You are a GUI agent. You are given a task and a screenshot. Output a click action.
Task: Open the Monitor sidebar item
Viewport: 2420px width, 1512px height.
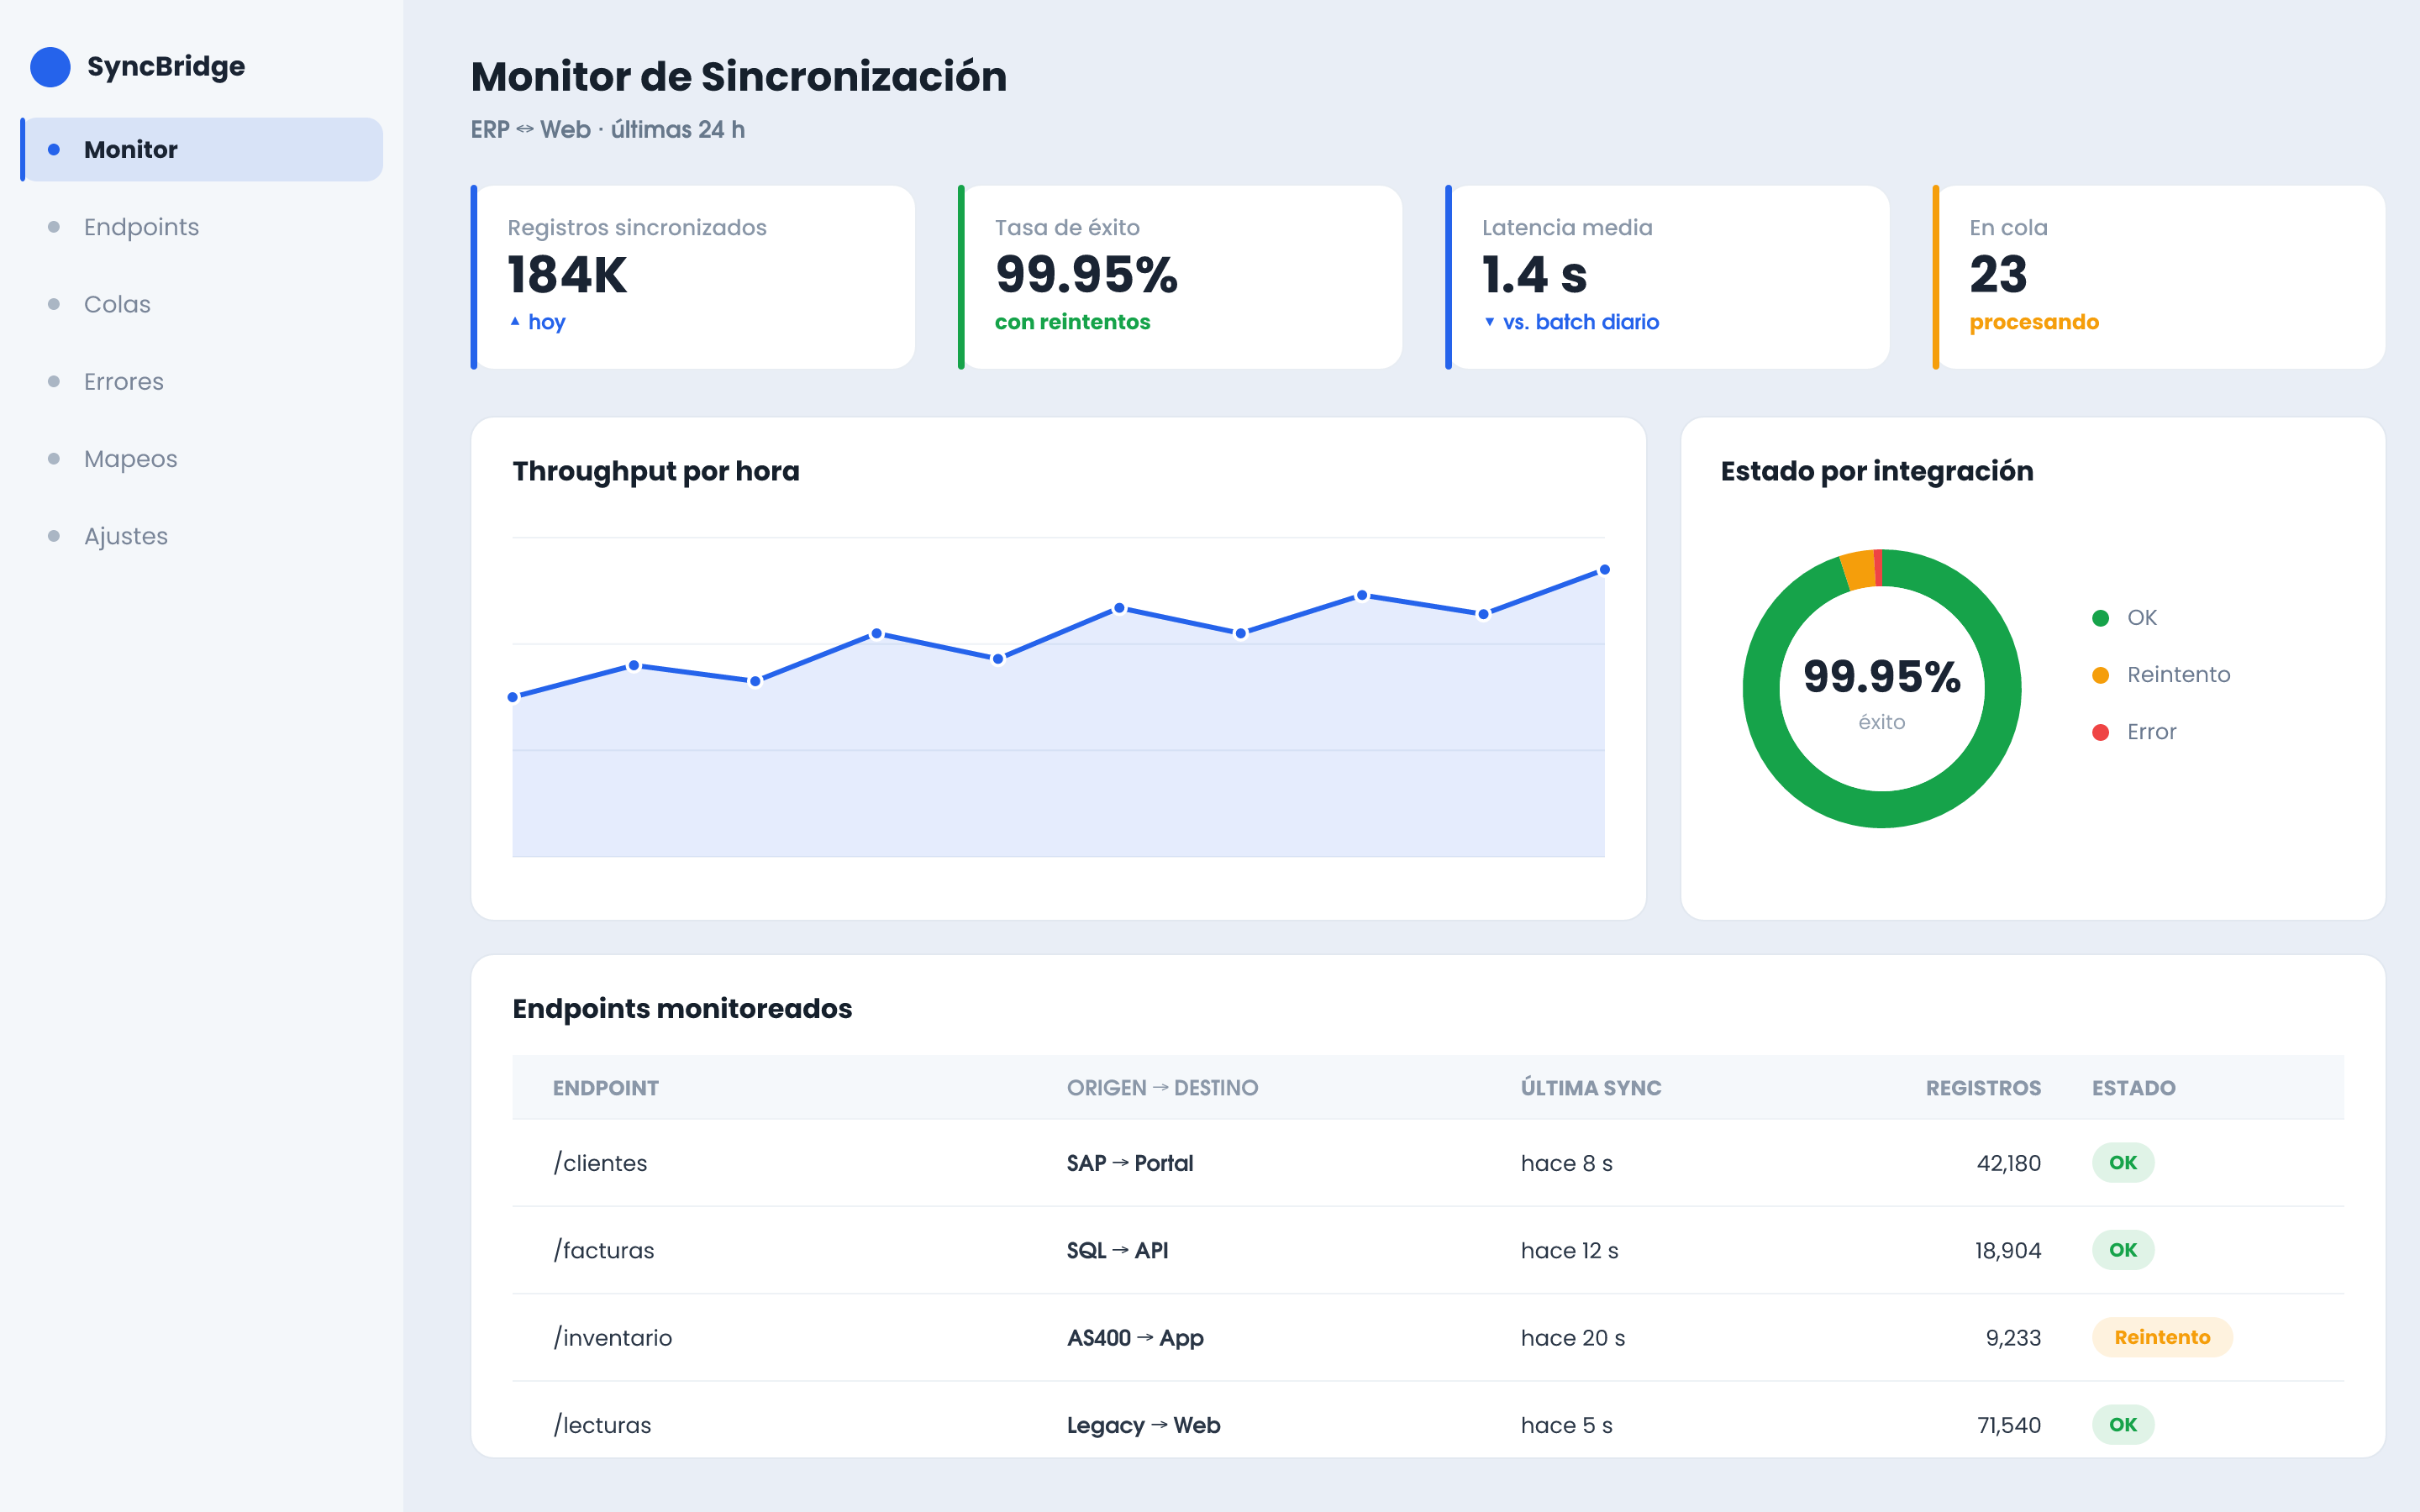[202, 150]
